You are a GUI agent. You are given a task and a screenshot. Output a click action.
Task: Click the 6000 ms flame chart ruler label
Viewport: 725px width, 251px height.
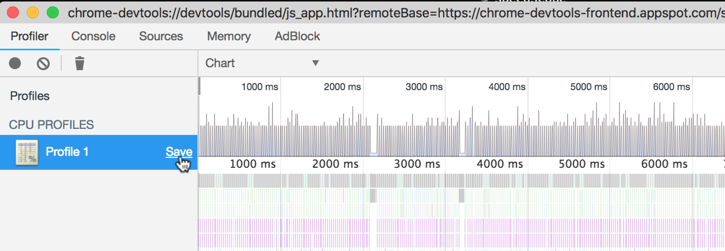click(x=664, y=164)
